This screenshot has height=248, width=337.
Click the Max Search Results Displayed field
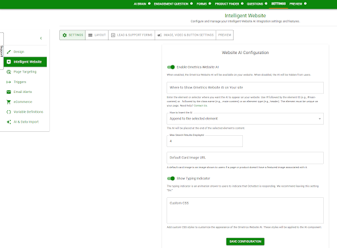205,141
